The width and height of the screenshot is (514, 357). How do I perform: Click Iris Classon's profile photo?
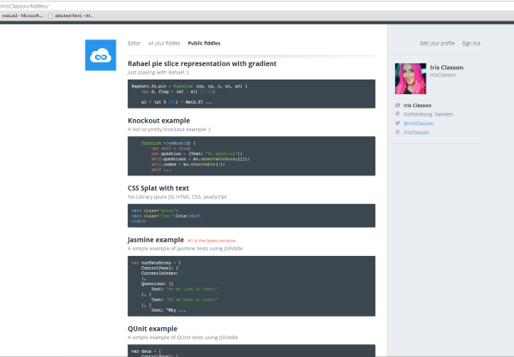(410, 79)
